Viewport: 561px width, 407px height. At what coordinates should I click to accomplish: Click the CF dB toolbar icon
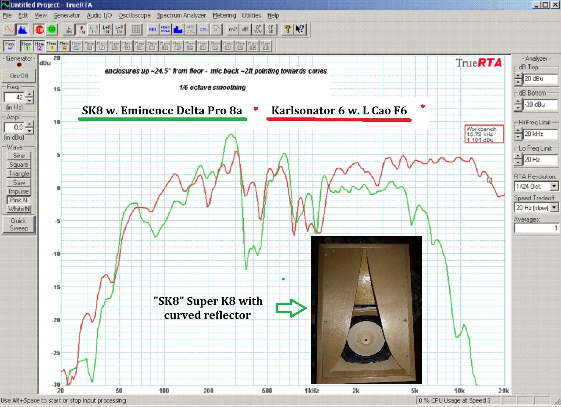271,29
